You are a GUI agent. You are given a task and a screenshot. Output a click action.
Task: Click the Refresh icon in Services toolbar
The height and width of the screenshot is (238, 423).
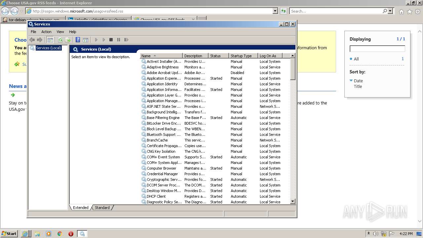60,40
